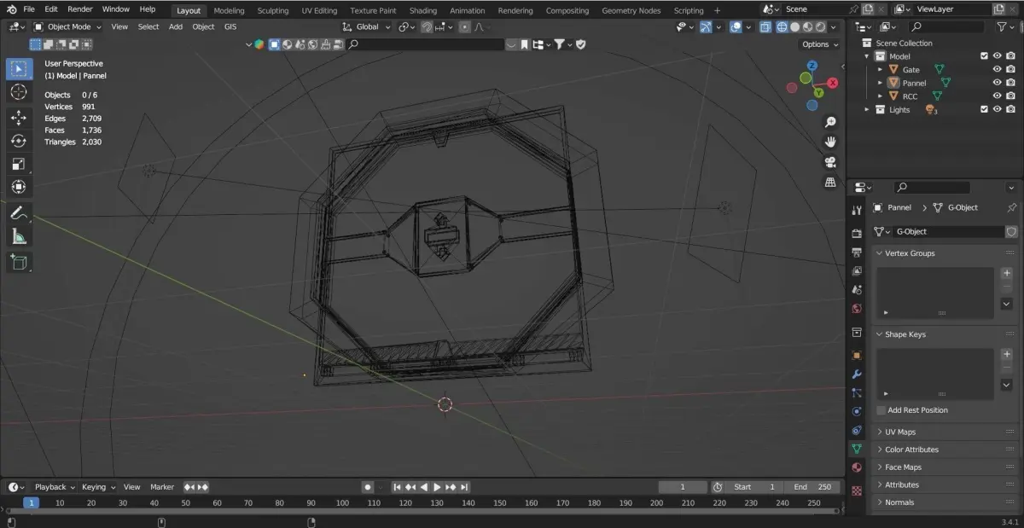Open the Object Data mesh properties tab
Image resolution: width=1024 pixels, height=528 pixels.
coord(857,449)
